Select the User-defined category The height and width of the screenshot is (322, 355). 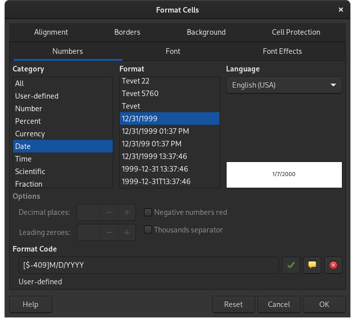point(63,96)
